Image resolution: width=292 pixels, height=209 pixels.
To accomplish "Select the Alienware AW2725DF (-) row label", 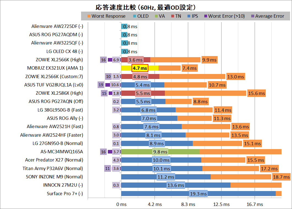I will [57, 26].
